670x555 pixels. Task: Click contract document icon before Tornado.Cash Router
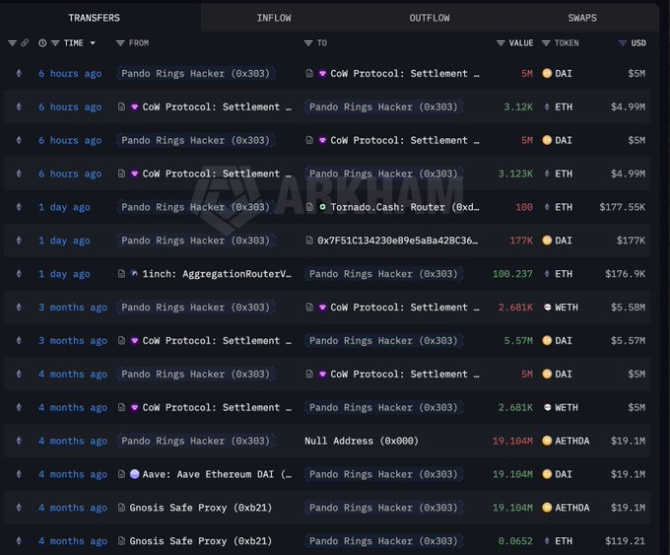point(309,207)
